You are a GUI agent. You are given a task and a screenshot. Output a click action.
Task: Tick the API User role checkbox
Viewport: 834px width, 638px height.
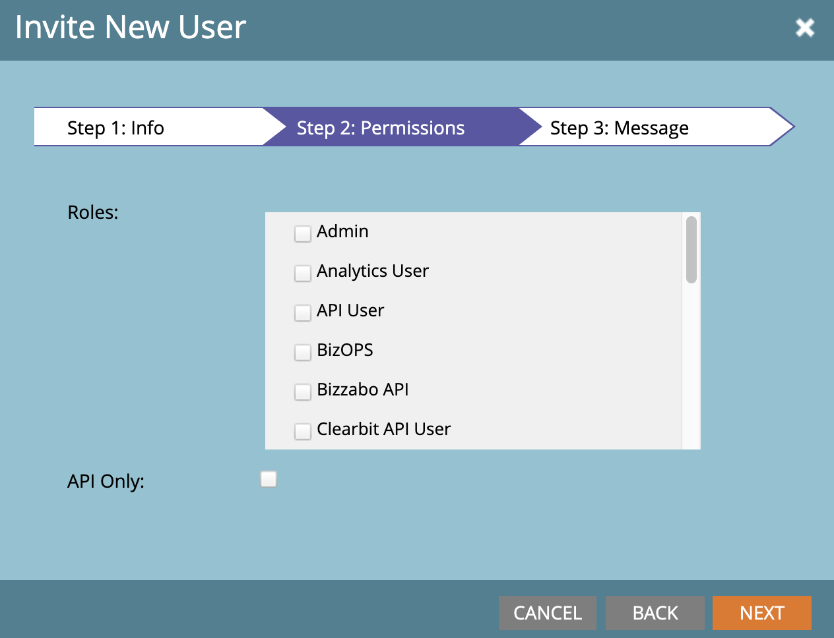pyautogui.click(x=302, y=312)
